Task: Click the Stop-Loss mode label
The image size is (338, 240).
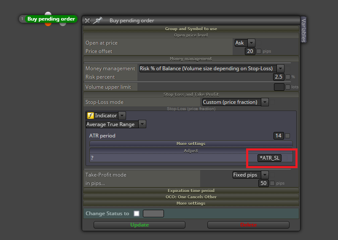Action: point(105,102)
